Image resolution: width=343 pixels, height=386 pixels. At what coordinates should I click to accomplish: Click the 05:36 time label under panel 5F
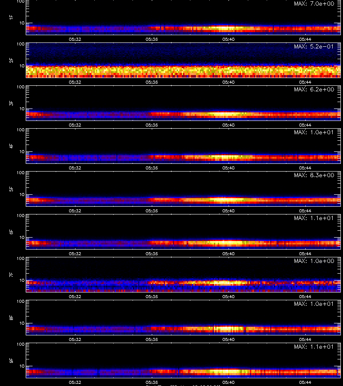pos(152,211)
